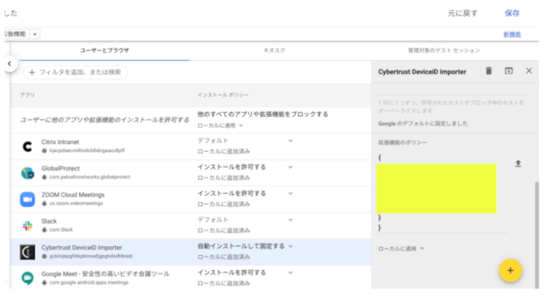Click Cybertrust DeviceID Importer panel title
This screenshot has height=295, width=543.
[x=422, y=72]
